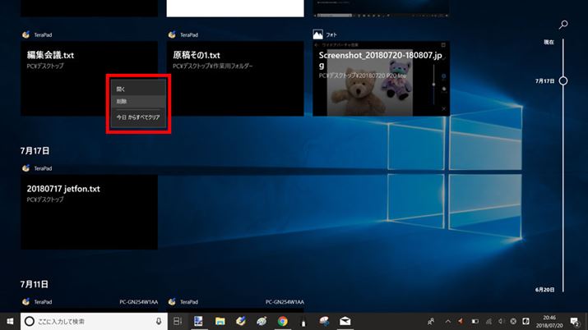This screenshot has height=330, width=588.
Task: Open the Action Center notification icon
Action: tap(576, 321)
